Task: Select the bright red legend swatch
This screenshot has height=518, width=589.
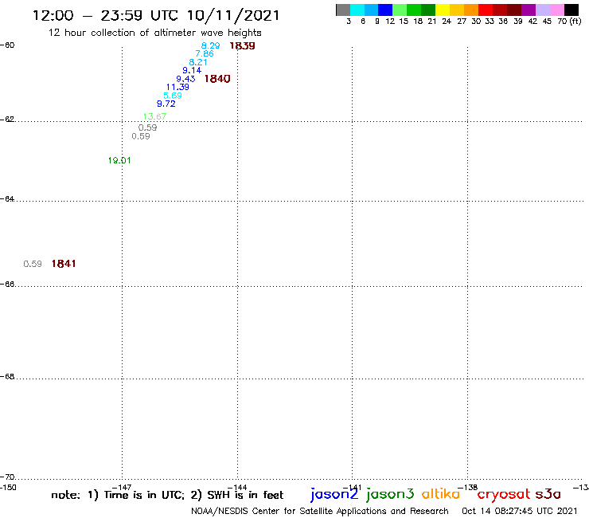Action: [x=486, y=10]
